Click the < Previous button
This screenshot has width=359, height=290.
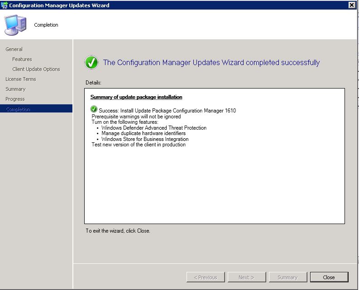pyautogui.click(x=206, y=277)
